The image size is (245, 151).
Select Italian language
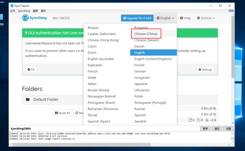tap(92, 84)
